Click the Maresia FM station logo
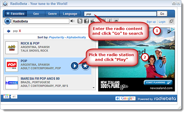Viewport: 186px width, 114px height. pos(12,83)
